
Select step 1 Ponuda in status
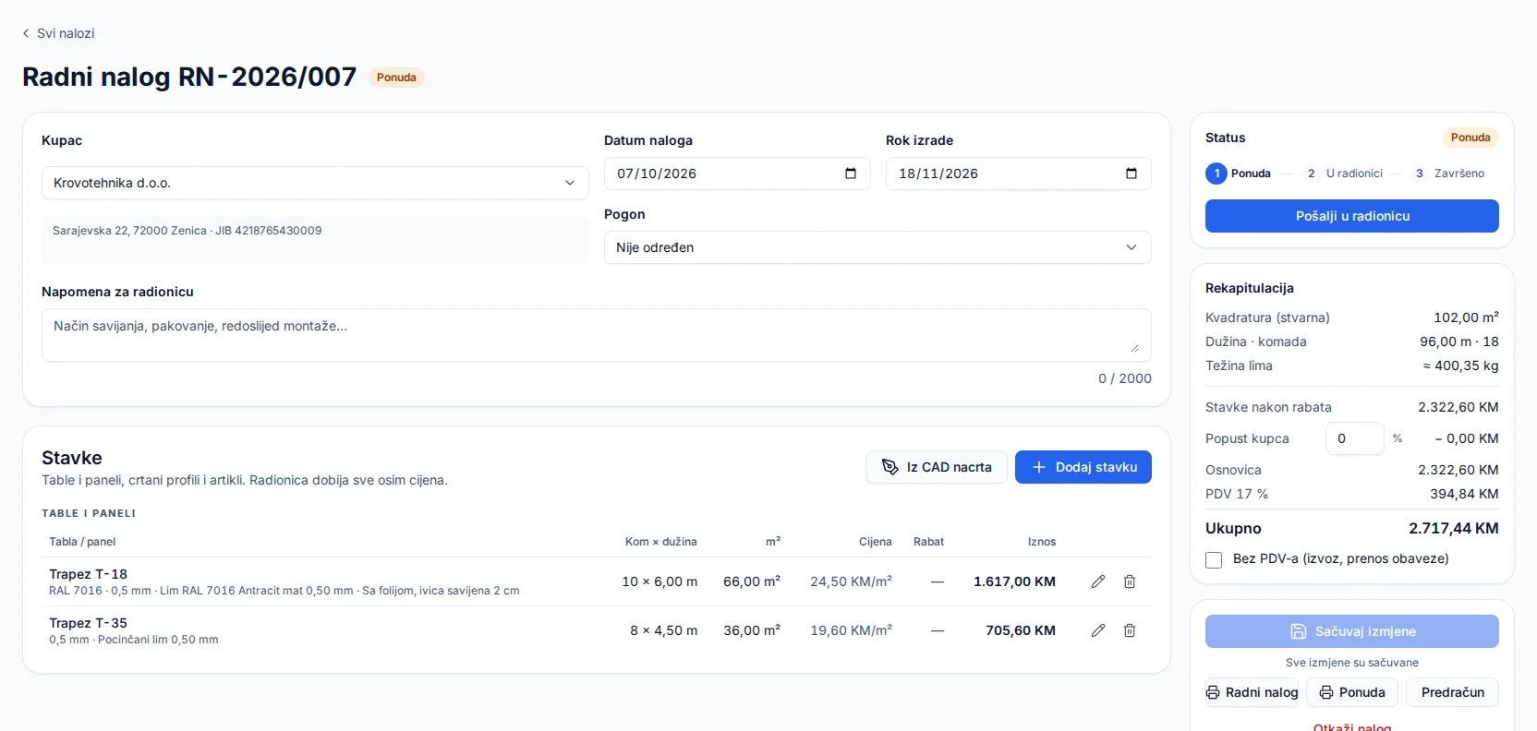tap(1238, 174)
